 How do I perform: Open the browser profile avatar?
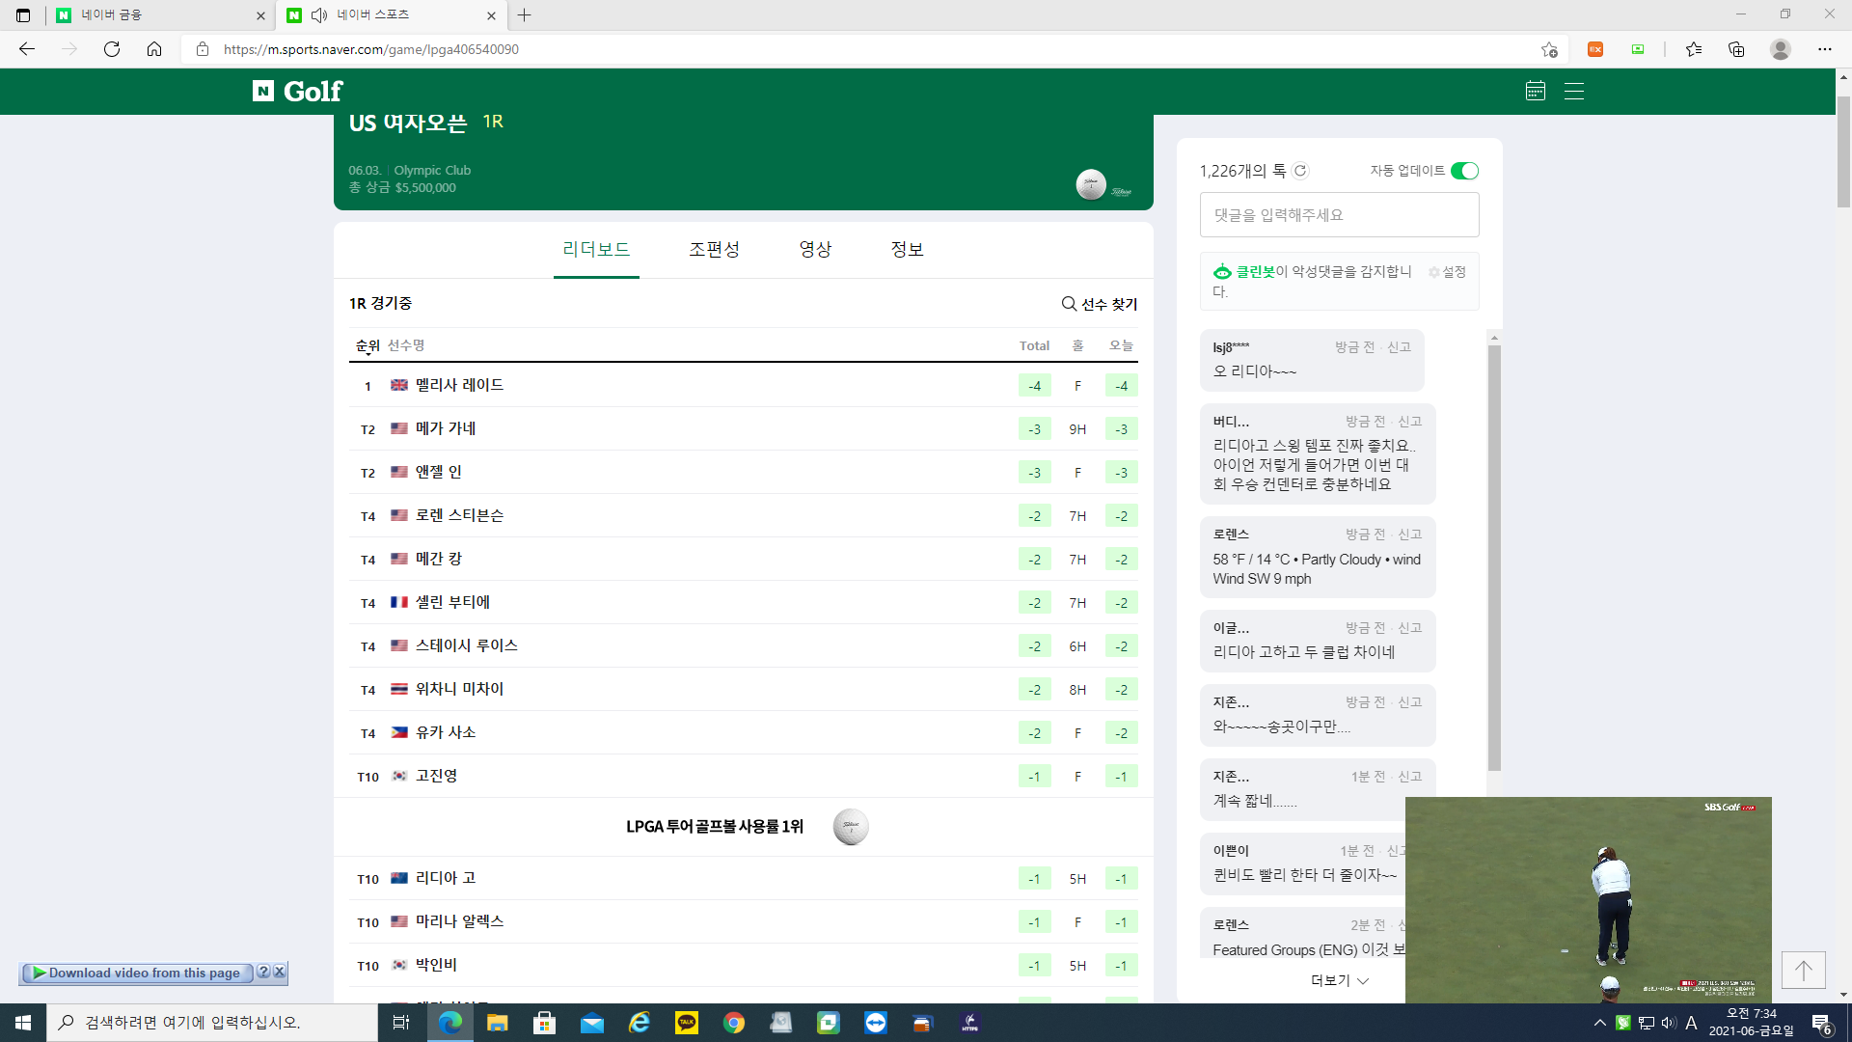point(1781,49)
